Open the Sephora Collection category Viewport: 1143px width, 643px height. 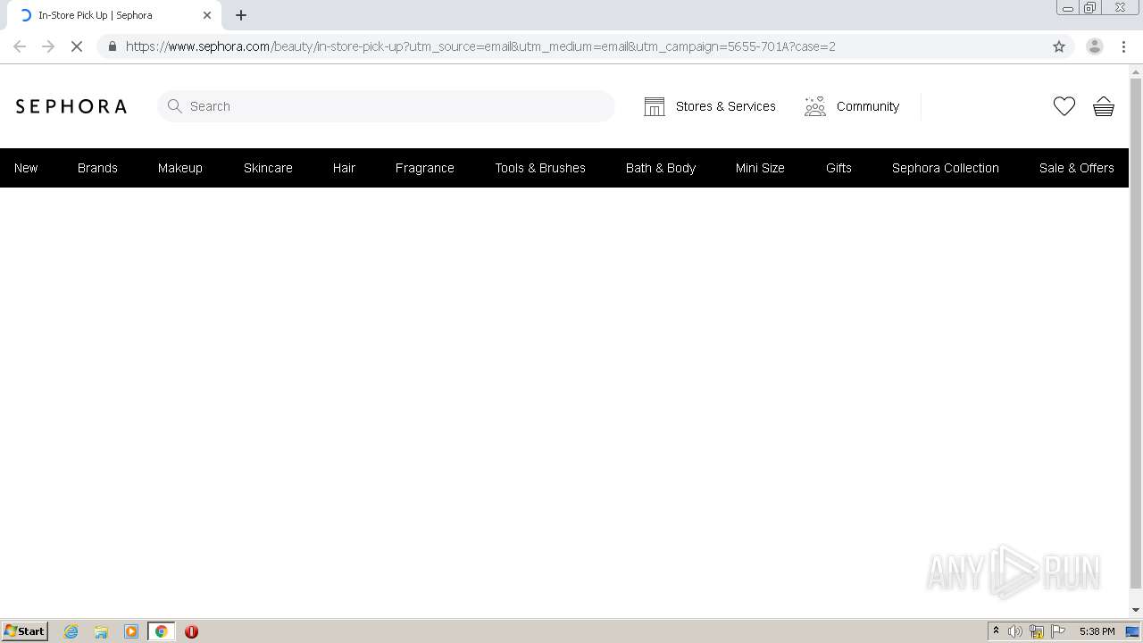click(946, 168)
